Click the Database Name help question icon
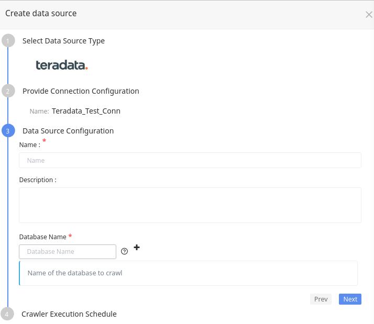Viewport: 374px width, 324px height. pyautogui.click(x=124, y=251)
